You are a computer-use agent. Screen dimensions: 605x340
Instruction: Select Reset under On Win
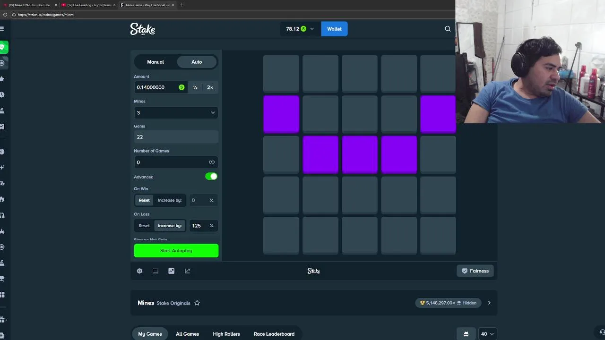pos(144,200)
